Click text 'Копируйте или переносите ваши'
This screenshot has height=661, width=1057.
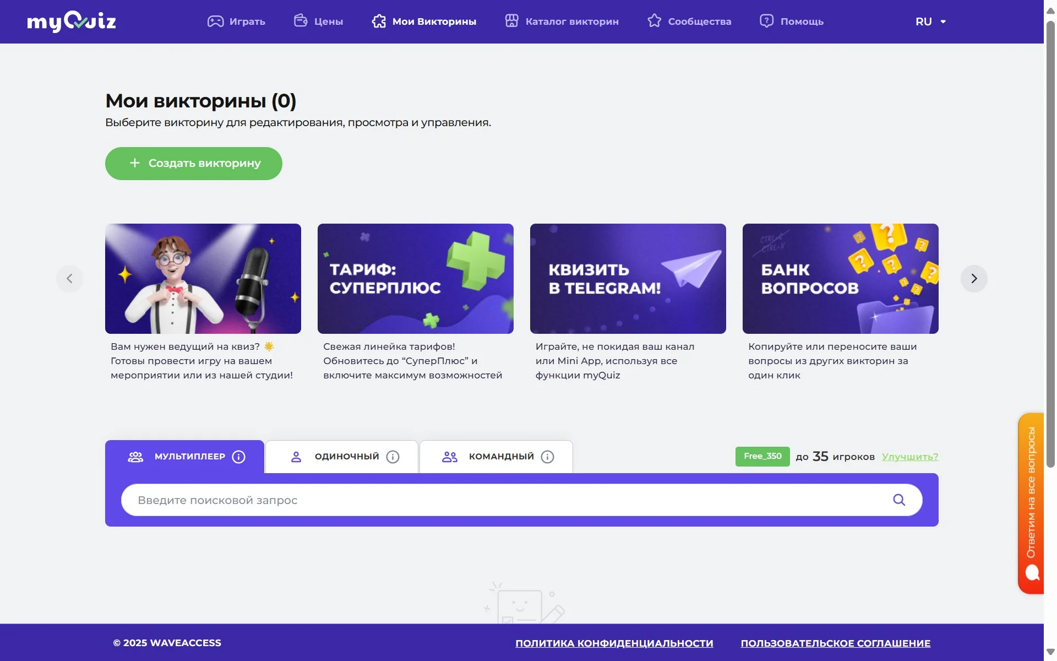tap(832, 346)
